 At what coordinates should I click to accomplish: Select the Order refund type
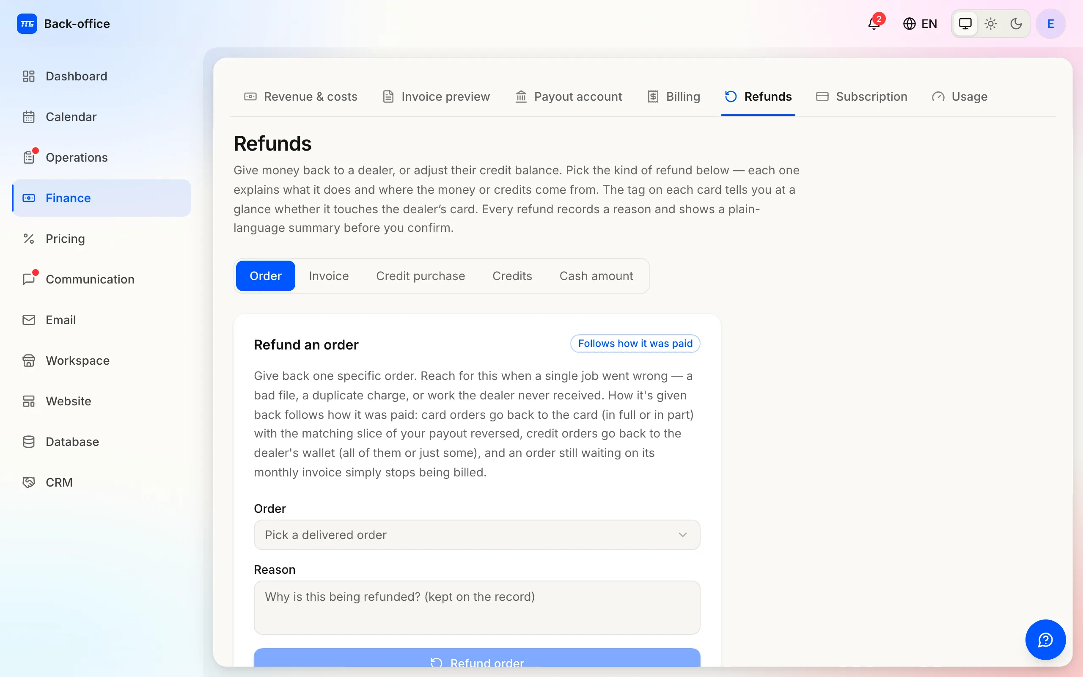pyautogui.click(x=265, y=276)
